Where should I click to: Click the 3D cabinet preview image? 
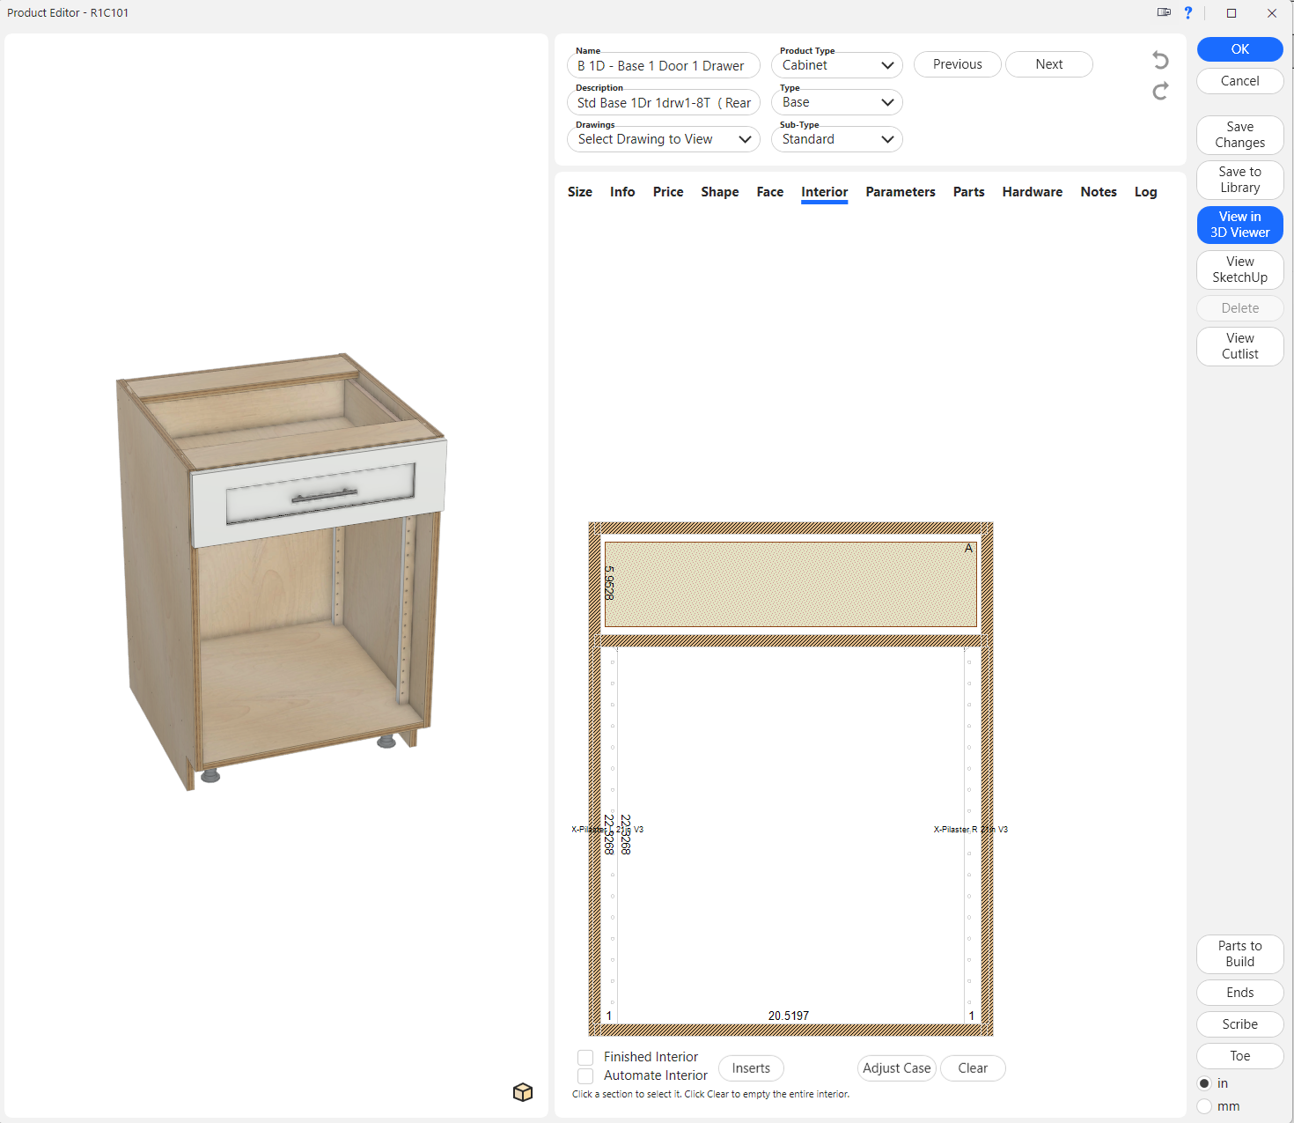click(x=282, y=572)
